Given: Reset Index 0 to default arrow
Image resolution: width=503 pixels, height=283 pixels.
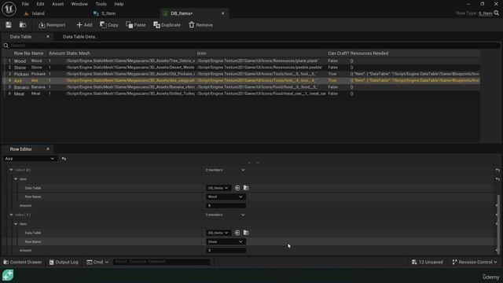Looking at the screenshot, I should (x=497, y=170).
